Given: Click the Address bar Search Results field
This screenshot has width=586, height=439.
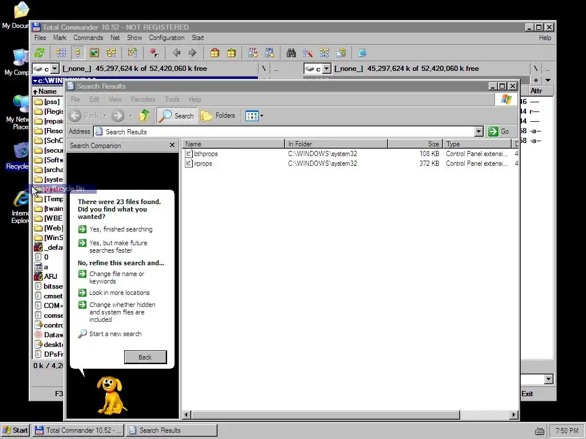Looking at the screenshot, I should point(284,132).
